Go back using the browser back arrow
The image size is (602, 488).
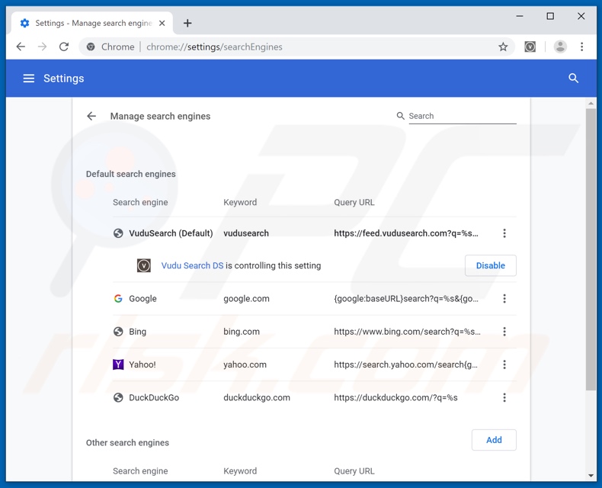(21, 47)
